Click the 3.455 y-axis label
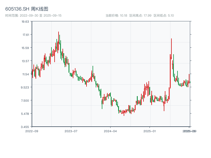Screen dimensions: 211x158 pos(25,127)
